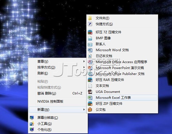Click the journal icon beside 日记本文档

pyautogui.click(x=90, y=56)
